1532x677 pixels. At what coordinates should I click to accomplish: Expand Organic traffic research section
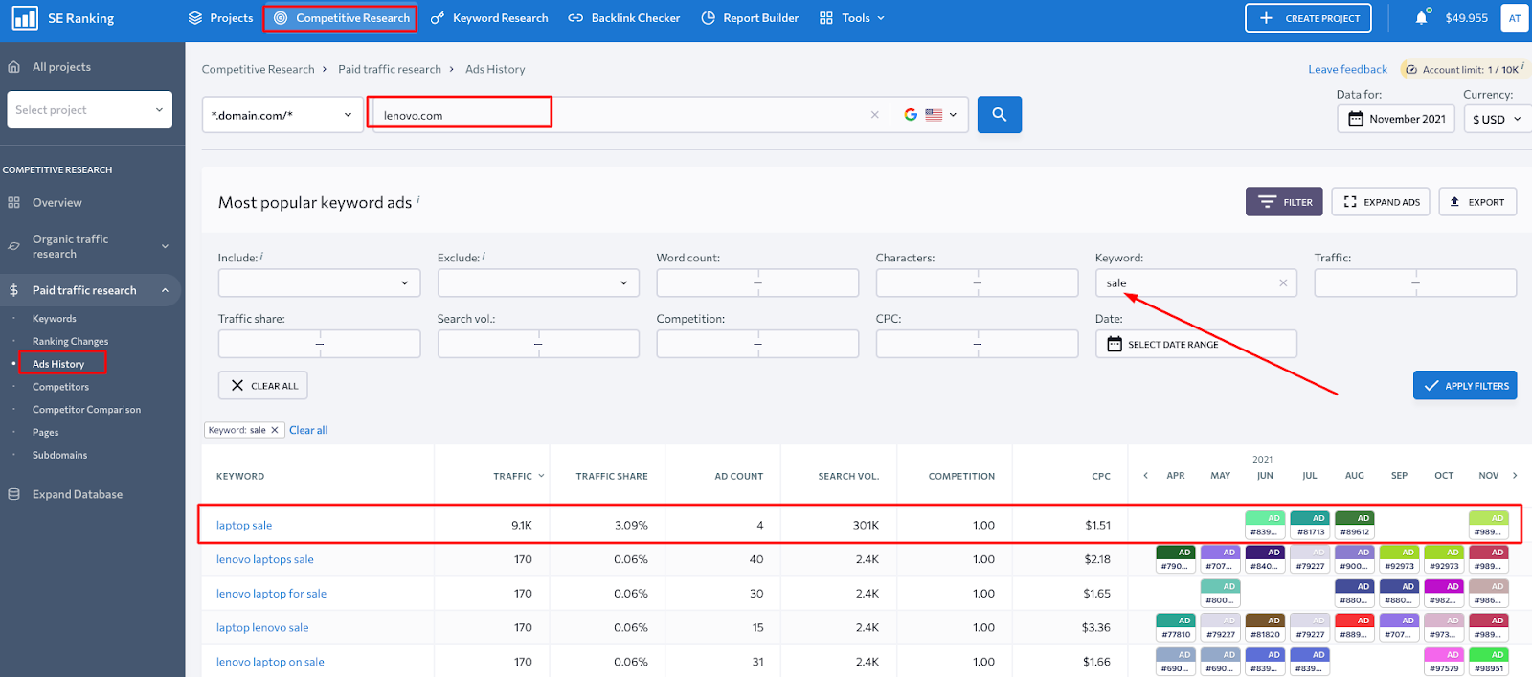pos(165,246)
